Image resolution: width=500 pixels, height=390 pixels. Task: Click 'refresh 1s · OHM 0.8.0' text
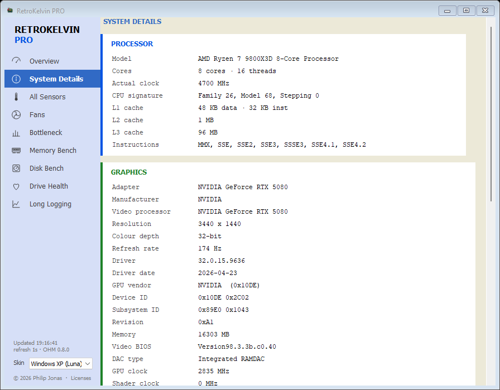[41, 349]
